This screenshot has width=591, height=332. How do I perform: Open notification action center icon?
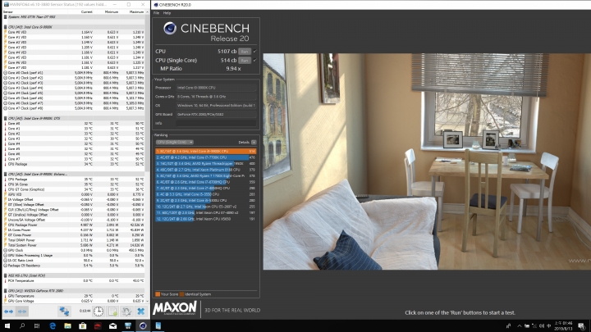click(582, 326)
